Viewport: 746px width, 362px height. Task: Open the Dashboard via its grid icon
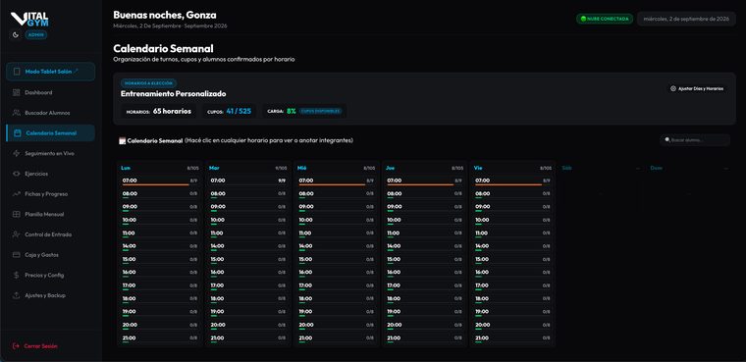(16, 93)
